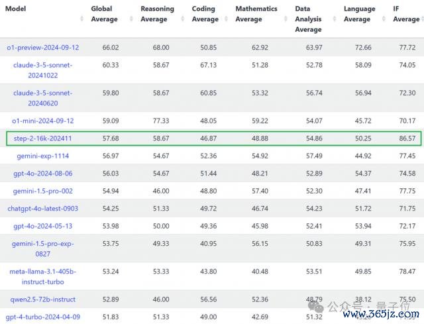Sort by the Model column sort arrows

coord(81,19)
